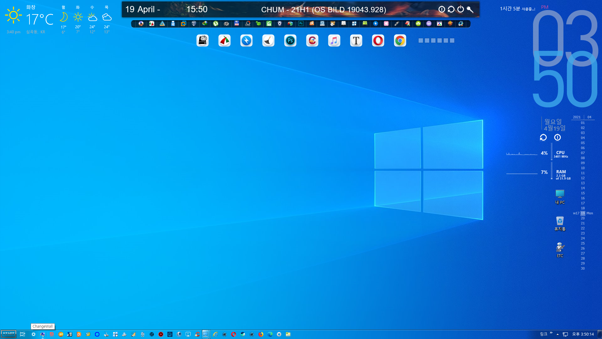Click the last blue square page indicator

tap(452, 40)
